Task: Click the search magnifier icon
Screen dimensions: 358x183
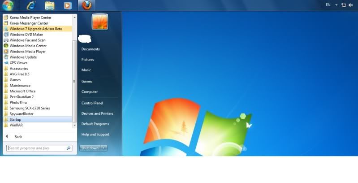Action: (x=69, y=148)
